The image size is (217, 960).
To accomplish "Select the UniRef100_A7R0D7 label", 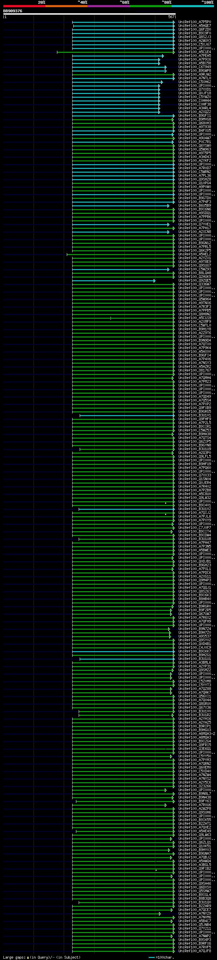I will pyautogui.click(x=194, y=168).
